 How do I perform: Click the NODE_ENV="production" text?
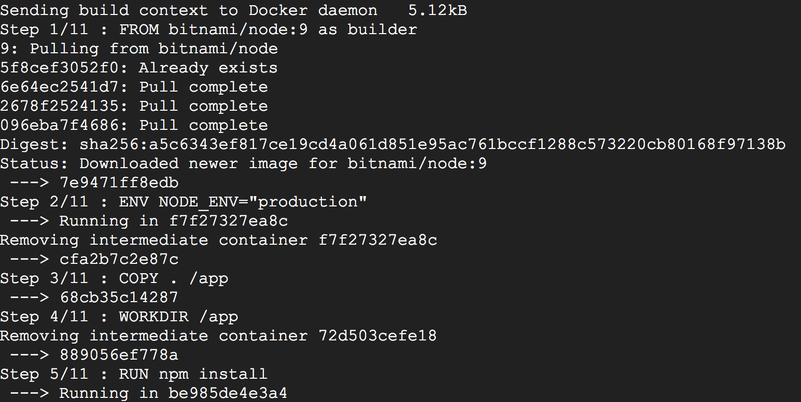(262, 202)
